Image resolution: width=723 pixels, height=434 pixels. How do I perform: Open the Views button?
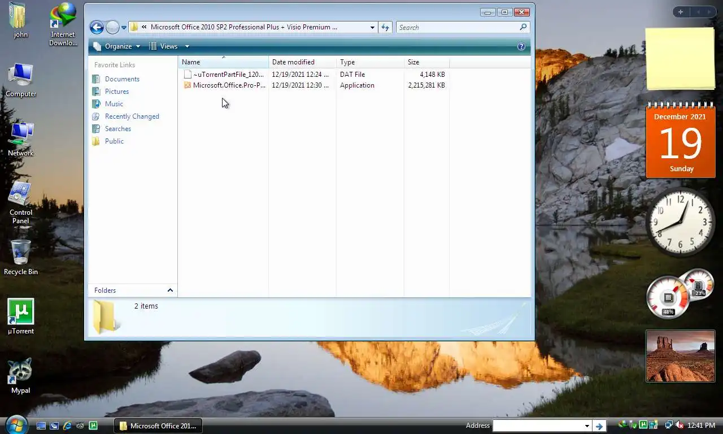click(164, 46)
